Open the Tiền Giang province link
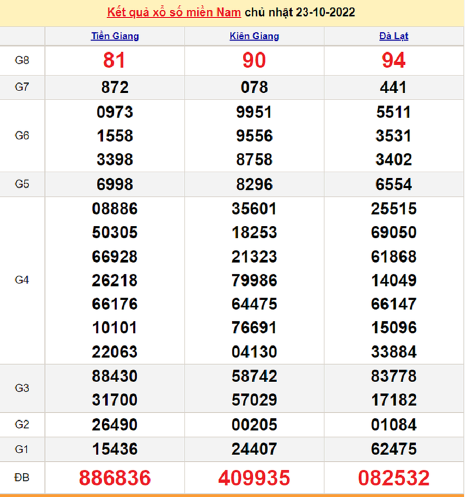Image resolution: width=465 pixels, height=497 pixels. pyautogui.click(x=114, y=36)
